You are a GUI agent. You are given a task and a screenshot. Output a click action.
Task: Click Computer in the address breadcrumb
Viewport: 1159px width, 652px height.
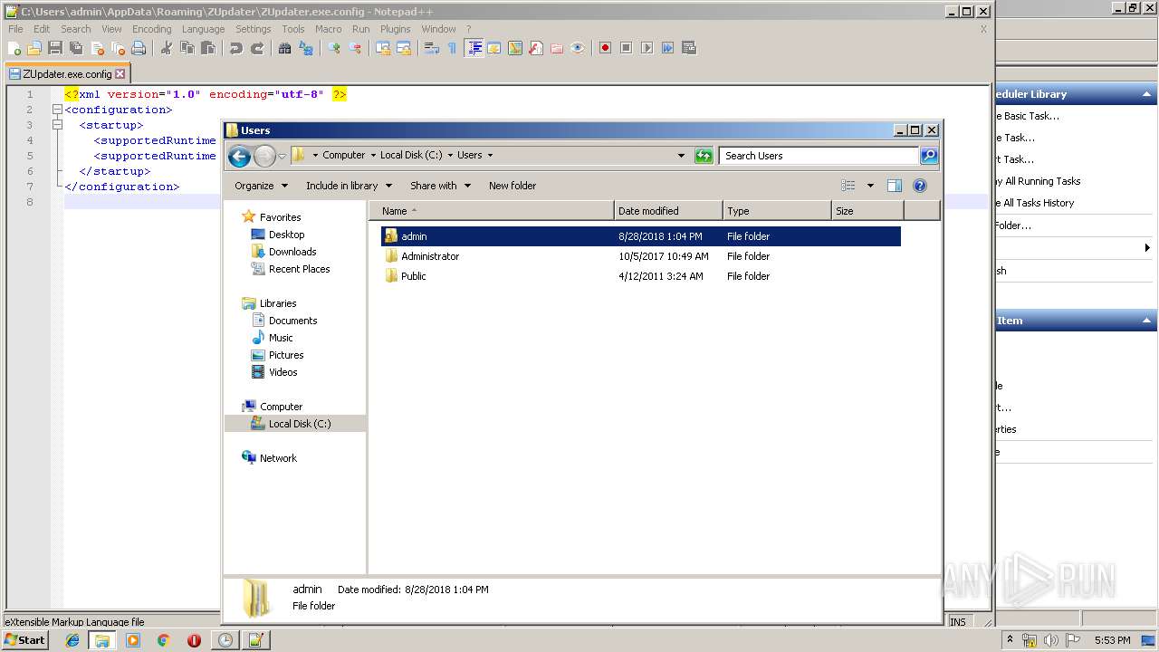click(343, 155)
